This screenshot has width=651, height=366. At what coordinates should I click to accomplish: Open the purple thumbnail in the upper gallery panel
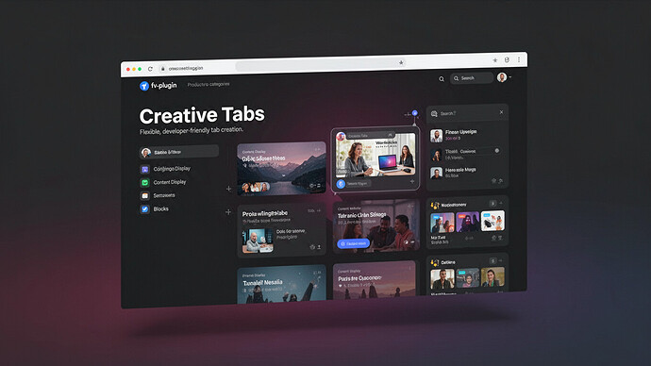pos(467,221)
